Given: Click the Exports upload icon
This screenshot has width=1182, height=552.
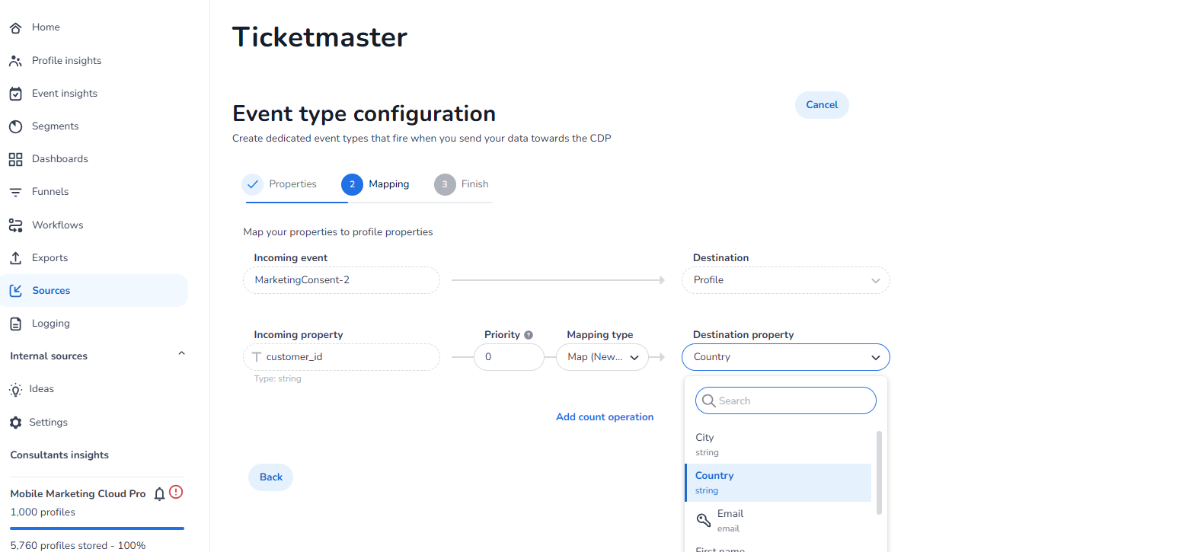Looking at the screenshot, I should [15, 258].
